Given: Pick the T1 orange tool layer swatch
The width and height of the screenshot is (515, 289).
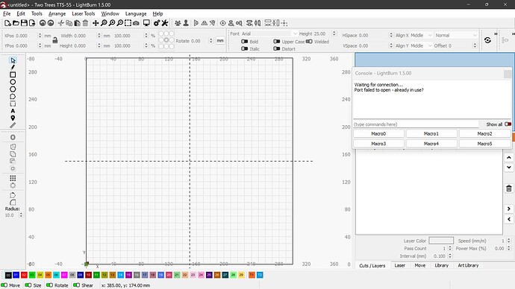Looking at the screenshot, I should 252,275.
